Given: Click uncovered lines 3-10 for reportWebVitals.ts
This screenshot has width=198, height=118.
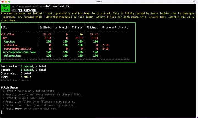Looking at the screenshot, I should 105,49.
